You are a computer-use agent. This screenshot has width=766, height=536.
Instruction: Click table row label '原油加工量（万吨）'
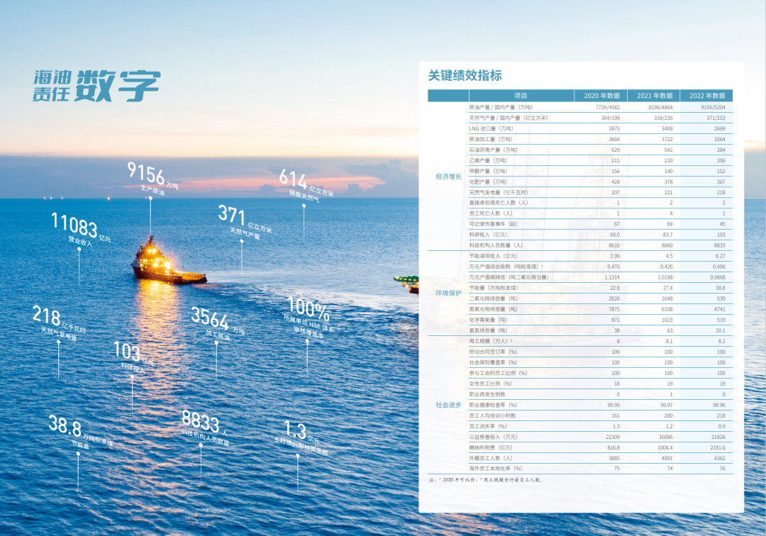click(x=491, y=139)
